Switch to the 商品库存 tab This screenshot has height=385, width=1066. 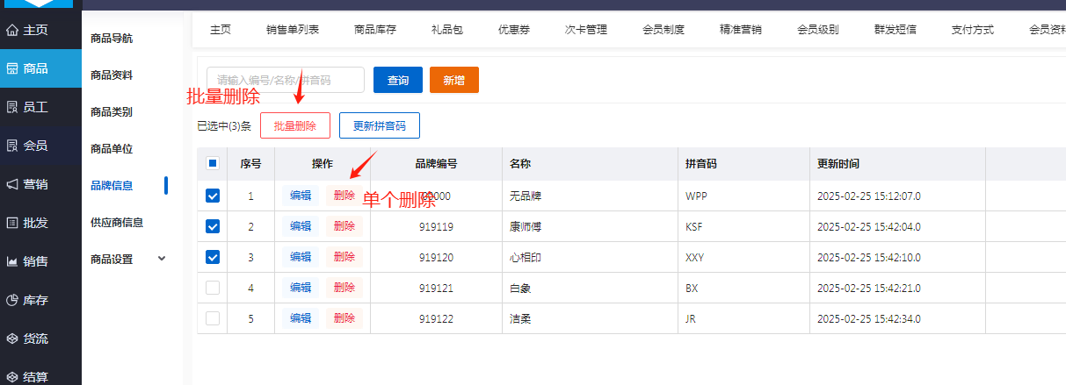[x=375, y=30]
